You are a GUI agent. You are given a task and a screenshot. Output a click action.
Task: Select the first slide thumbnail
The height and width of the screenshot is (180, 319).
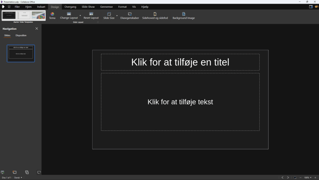click(21, 53)
